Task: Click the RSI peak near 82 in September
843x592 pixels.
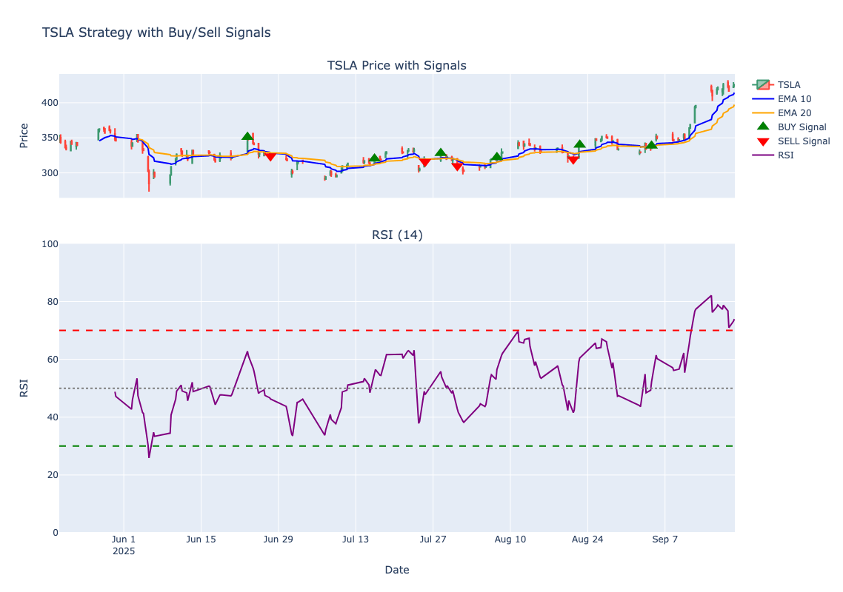Action: 711,296
